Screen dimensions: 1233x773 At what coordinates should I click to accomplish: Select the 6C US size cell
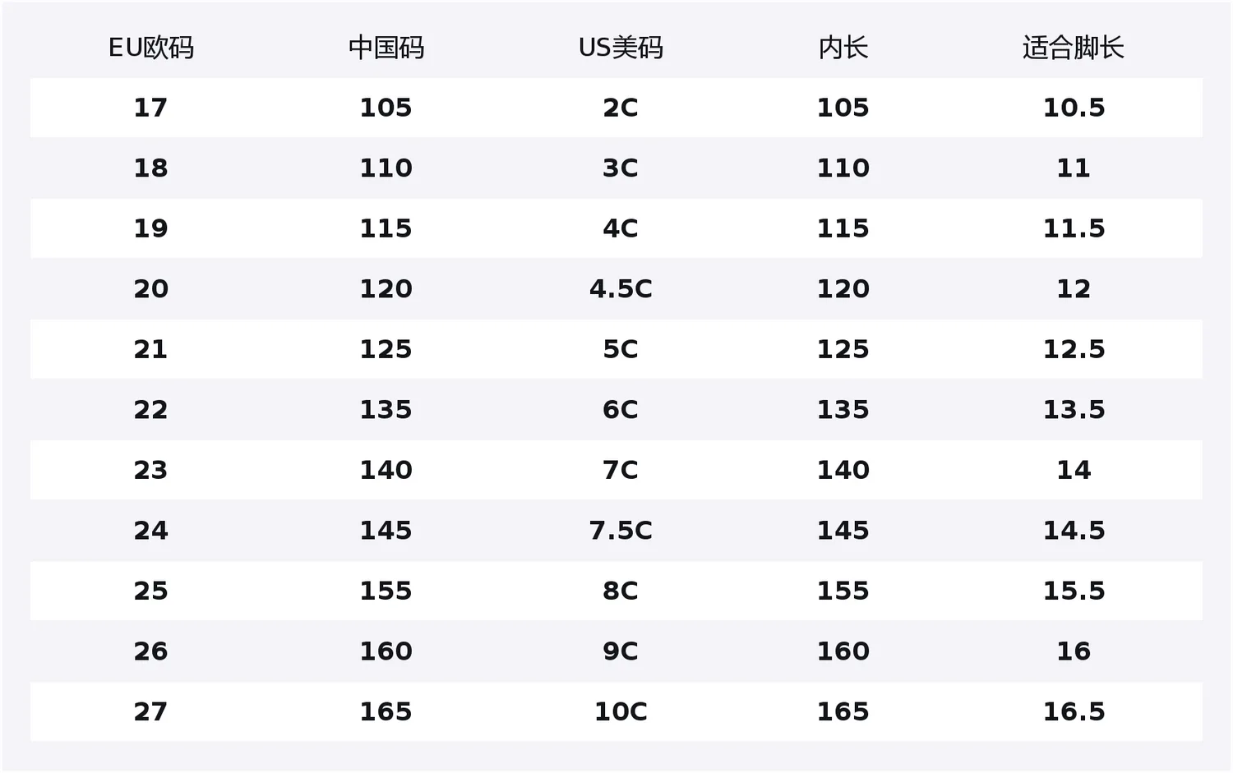621,410
